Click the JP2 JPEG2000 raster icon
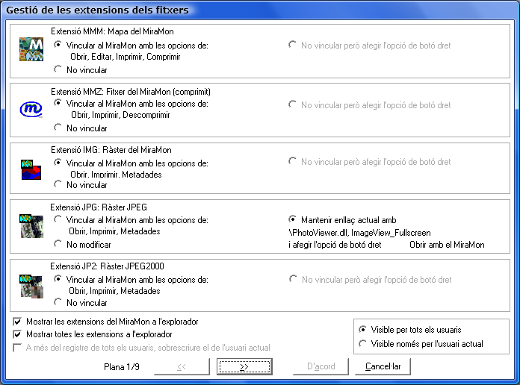Viewport: 520px width, 385px height. pyautogui.click(x=31, y=287)
